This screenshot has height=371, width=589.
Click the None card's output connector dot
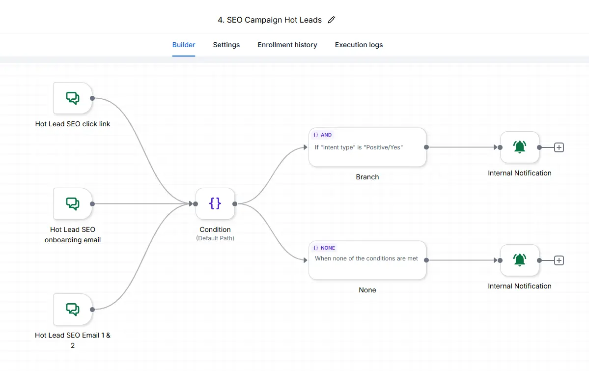click(426, 260)
